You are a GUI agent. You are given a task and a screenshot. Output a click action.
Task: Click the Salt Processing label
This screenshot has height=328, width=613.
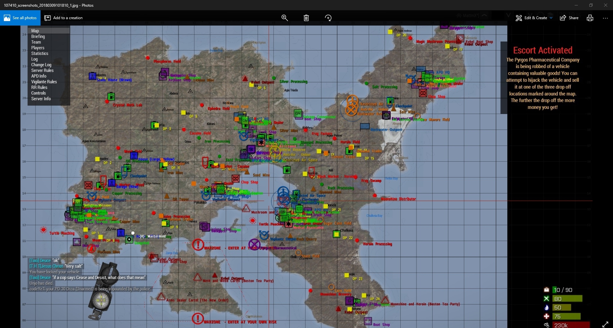385,87
